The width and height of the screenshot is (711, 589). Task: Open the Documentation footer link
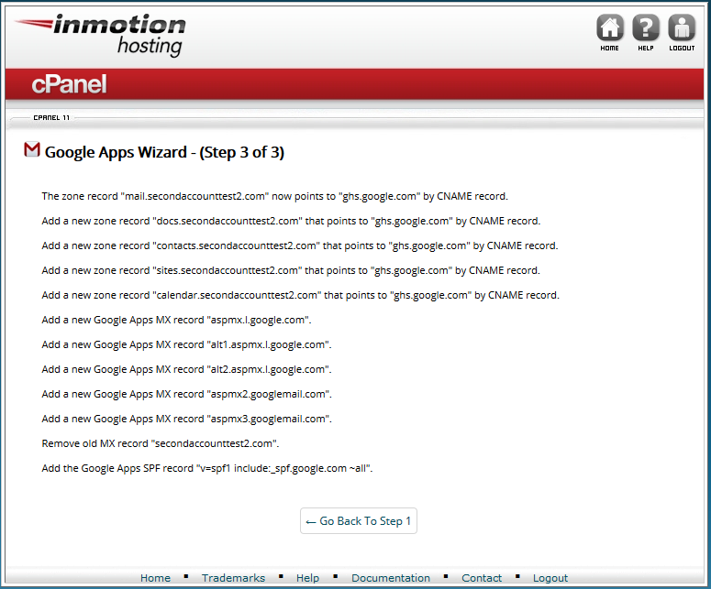[391, 578]
